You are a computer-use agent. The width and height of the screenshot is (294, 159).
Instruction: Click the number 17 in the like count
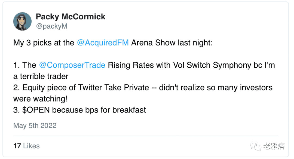(17, 146)
